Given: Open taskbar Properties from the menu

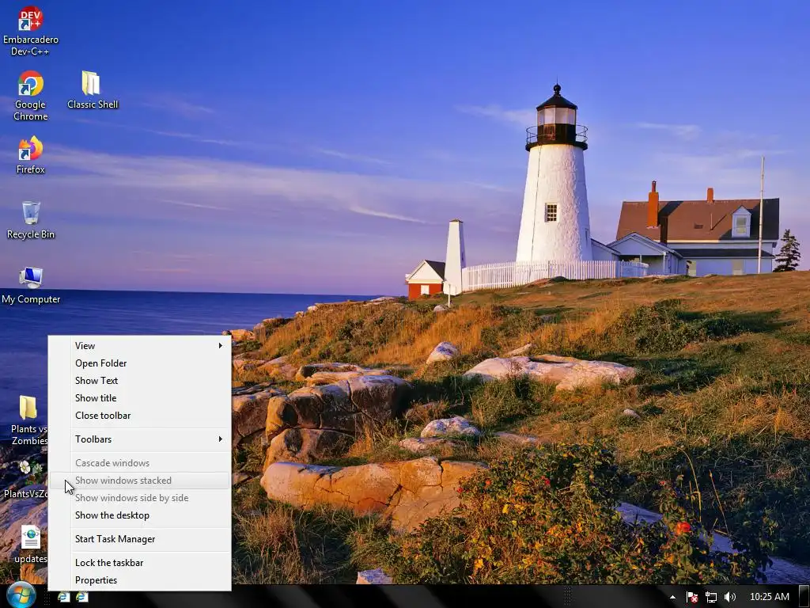Looking at the screenshot, I should point(140,580).
